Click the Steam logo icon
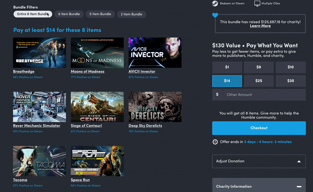Image resolution: width=313 pixels, height=192 pixels. pos(215,4)
